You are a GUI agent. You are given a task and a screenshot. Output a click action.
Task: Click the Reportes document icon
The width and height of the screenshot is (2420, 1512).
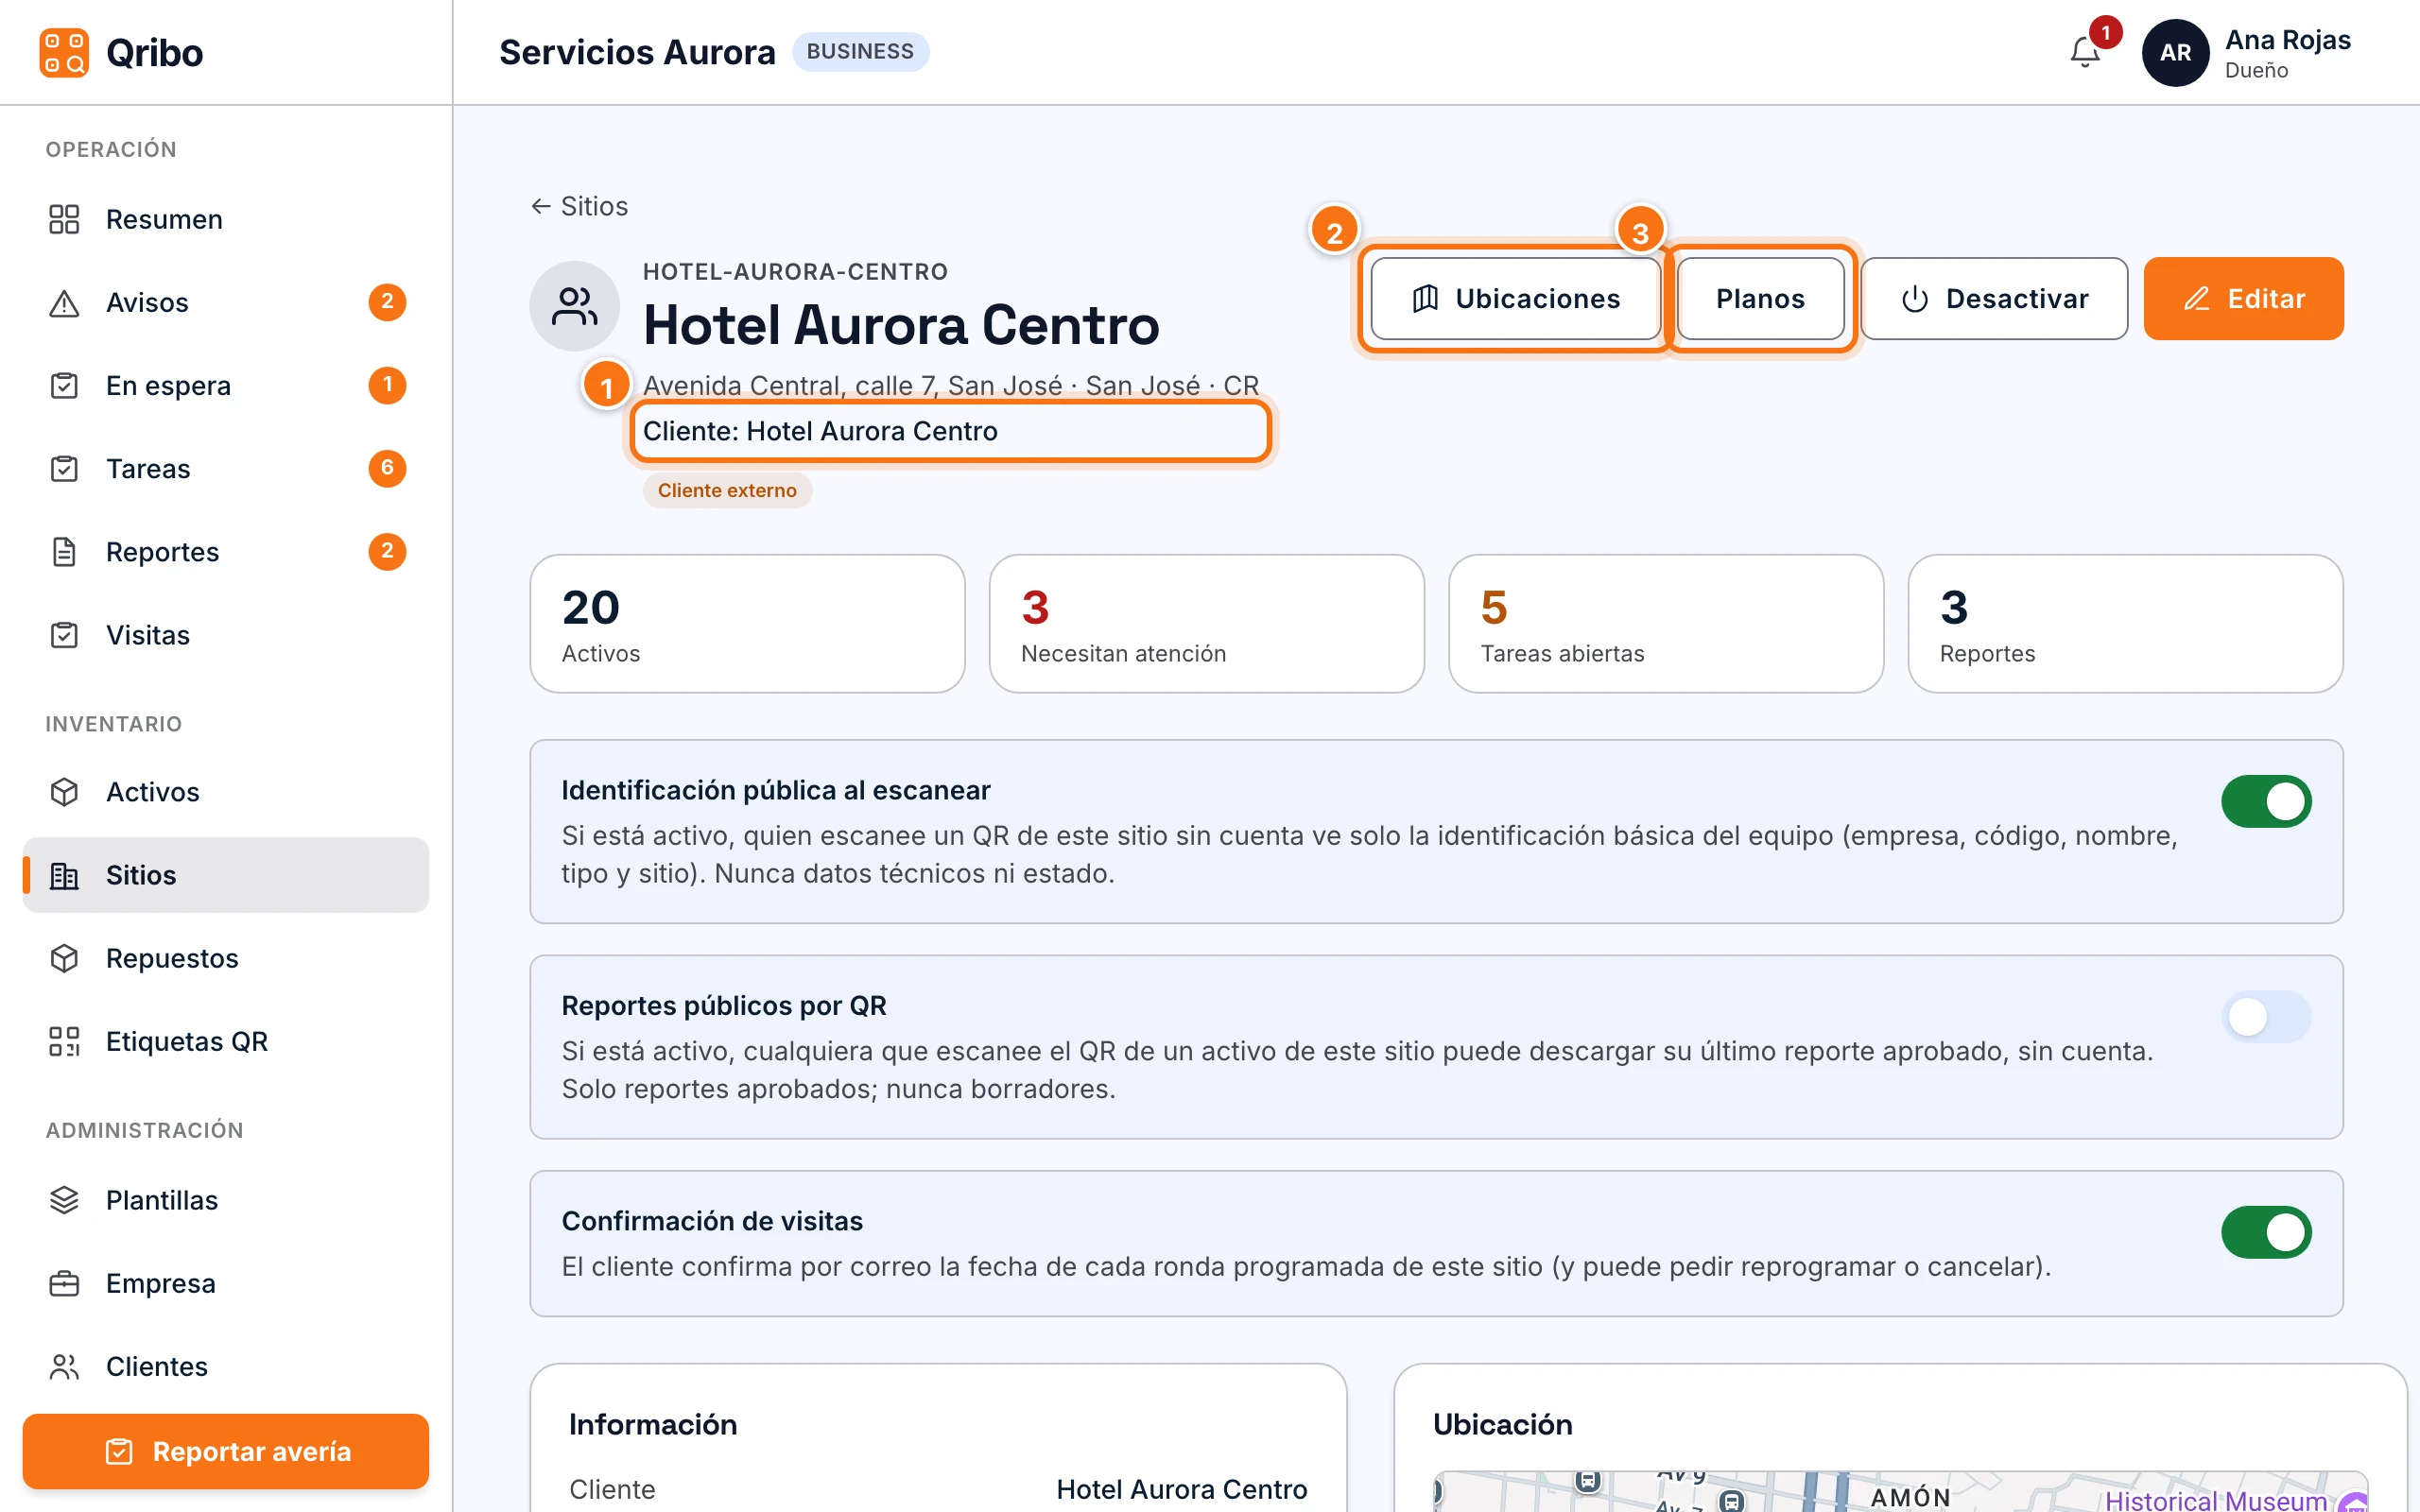pos(64,552)
